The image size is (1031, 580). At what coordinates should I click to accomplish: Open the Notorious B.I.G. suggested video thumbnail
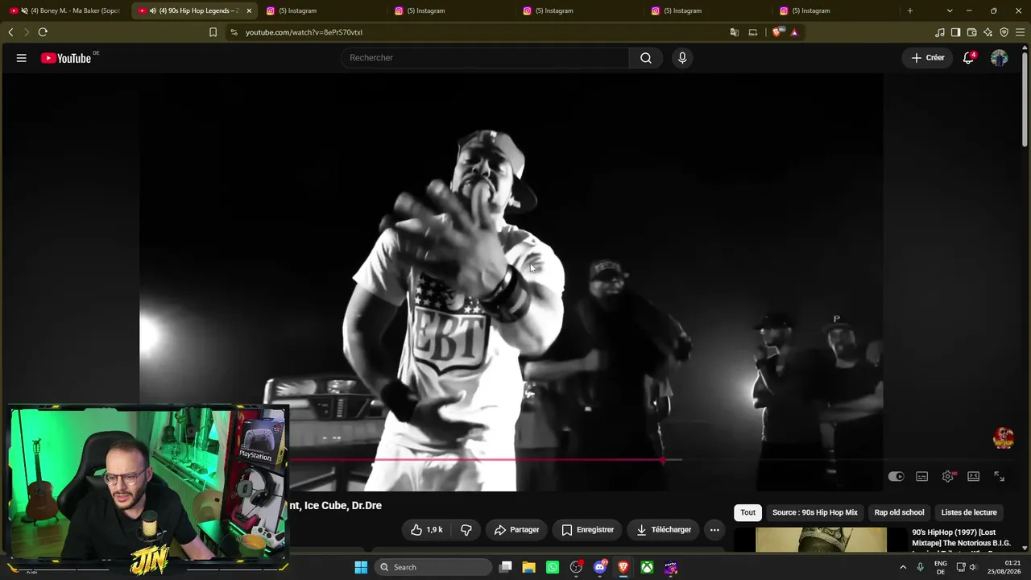[822, 540]
